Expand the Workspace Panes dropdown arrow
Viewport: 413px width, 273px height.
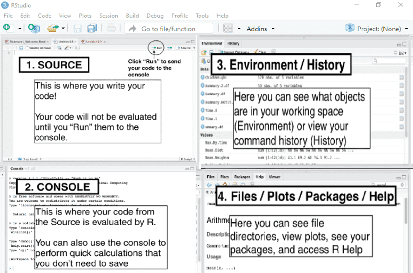pos(239,29)
